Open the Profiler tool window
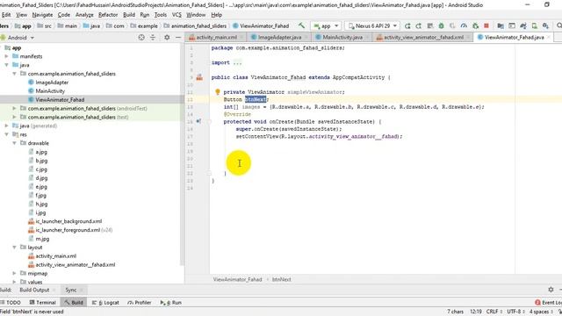The width and height of the screenshot is (562, 316). coord(139,302)
